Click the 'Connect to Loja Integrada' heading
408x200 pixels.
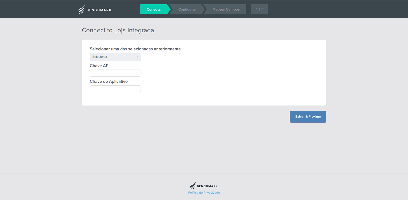(118, 30)
